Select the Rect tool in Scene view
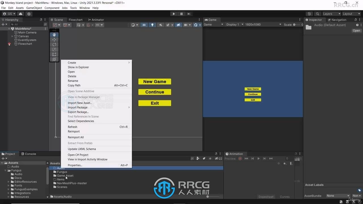Image resolution: width=363 pixels, height=204 pixels. click(54, 54)
